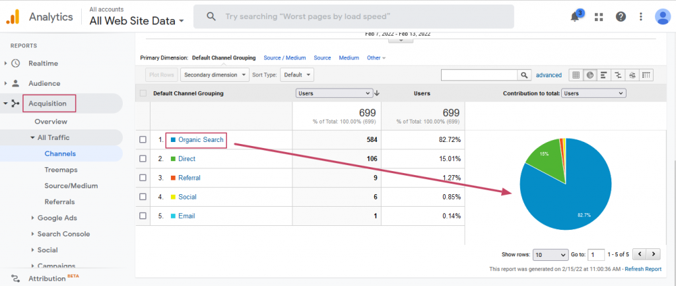Check the Social row checkbox
The width and height of the screenshot is (676, 286).
point(143,197)
